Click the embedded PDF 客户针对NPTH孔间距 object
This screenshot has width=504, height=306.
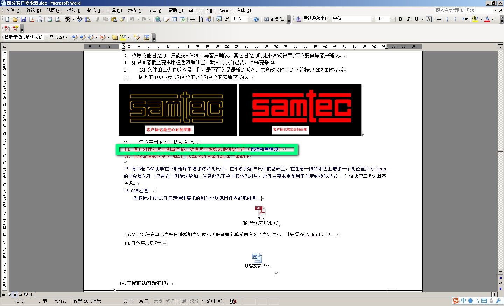tap(261, 216)
